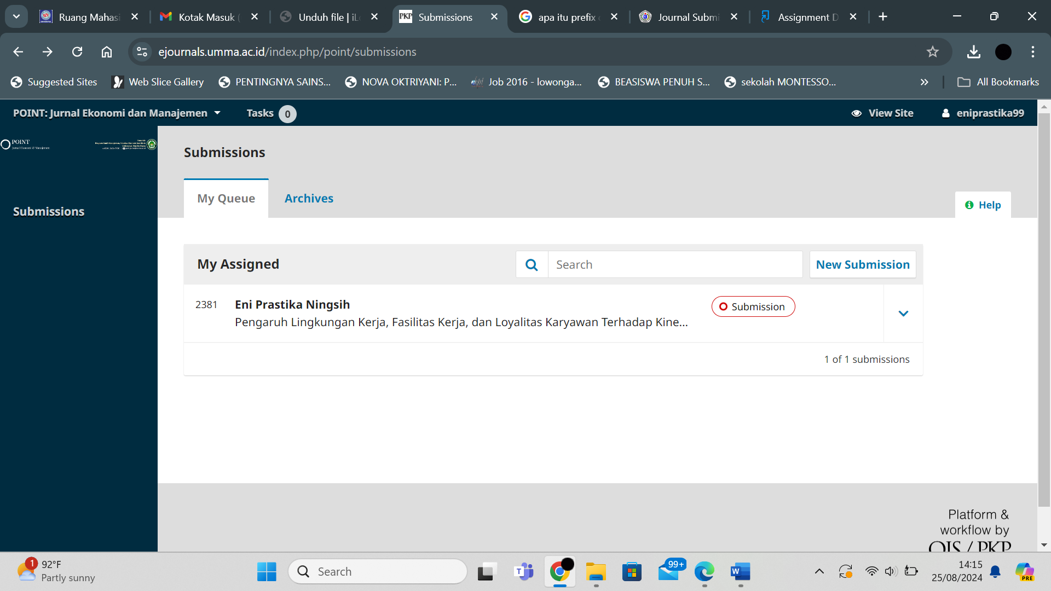The image size is (1051, 591).
Task: Open Microsoft Word from the taskbar
Action: [741, 571]
